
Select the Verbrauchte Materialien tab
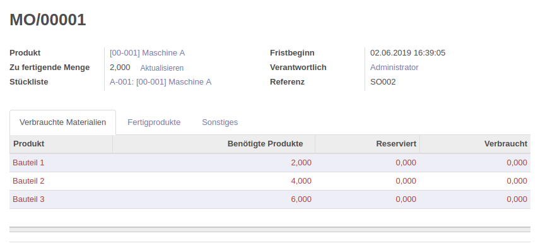[63, 122]
